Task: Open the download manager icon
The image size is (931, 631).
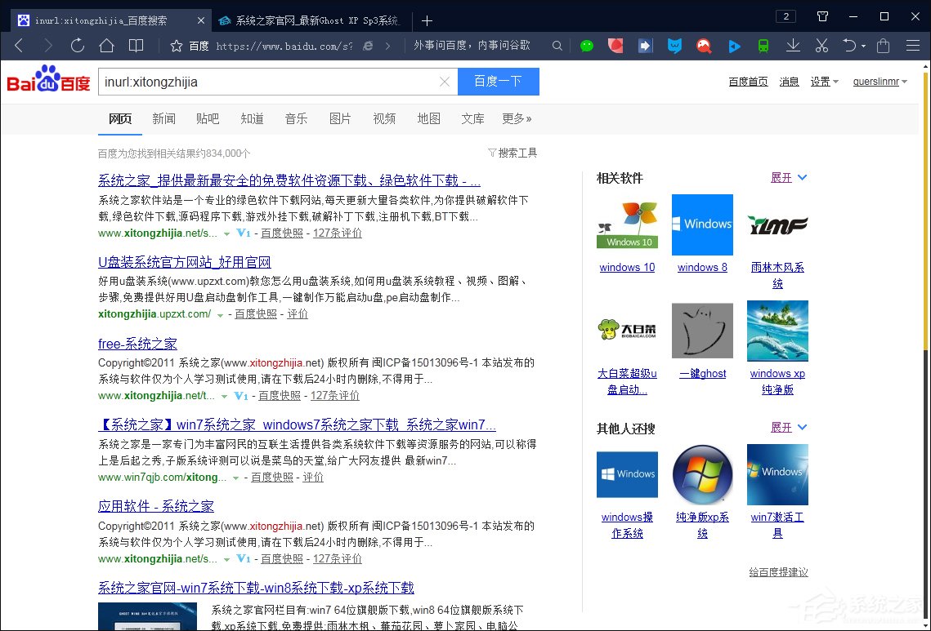Action: (x=791, y=46)
